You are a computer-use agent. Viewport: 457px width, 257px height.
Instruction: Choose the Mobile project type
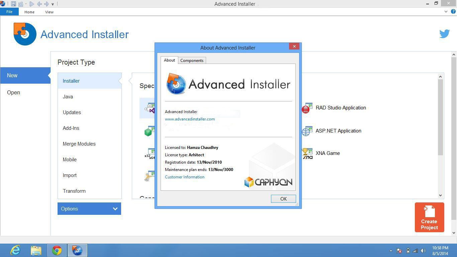pos(90,159)
